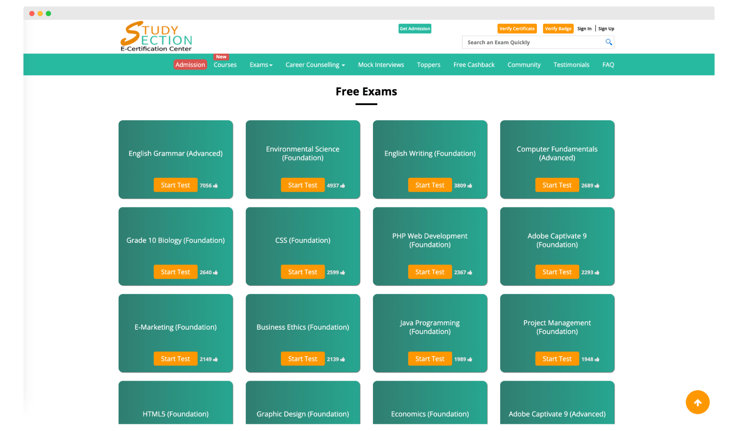Click thumbs-up 2599 on CSS (Foundation)
This screenshot has width=738, height=431.
pyautogui.click(x=343, y=272)
